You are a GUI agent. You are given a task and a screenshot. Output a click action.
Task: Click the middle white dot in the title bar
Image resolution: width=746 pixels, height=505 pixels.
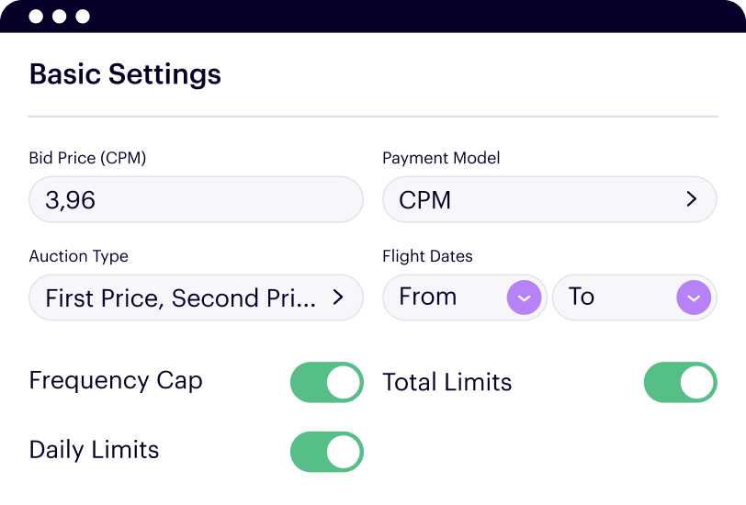click(x=60, y=17)
